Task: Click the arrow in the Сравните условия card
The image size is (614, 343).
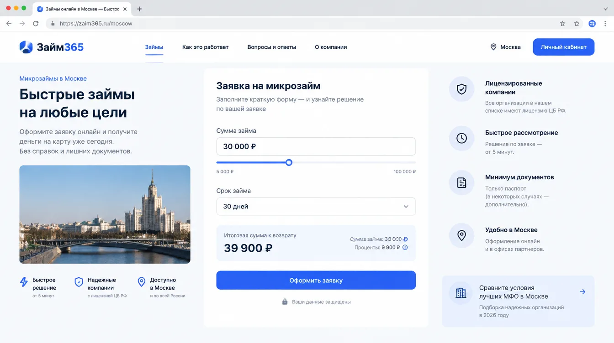Action: coord(582,291)
